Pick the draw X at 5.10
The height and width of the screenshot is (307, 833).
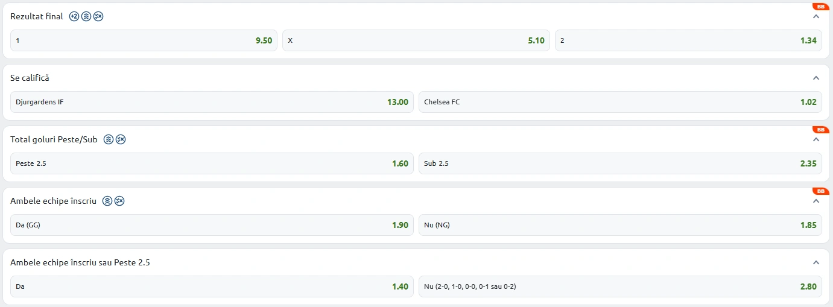click(416, 40)
